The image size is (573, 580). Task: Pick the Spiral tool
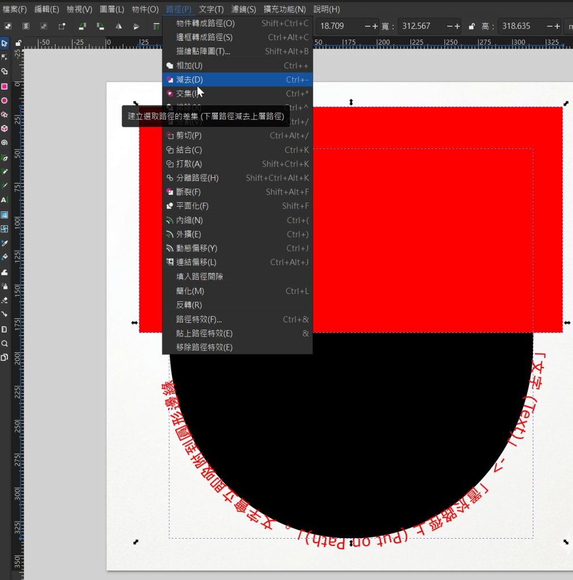click(5, 143)
